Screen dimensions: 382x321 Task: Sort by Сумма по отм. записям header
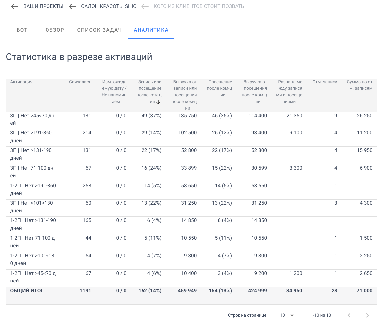click(x=360, y=85)
